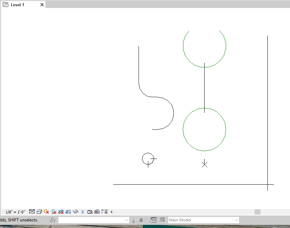Activate Temporary Hide/Isolate glasses icon
This screenshot has height=228, width=290.
coord(75,212)
